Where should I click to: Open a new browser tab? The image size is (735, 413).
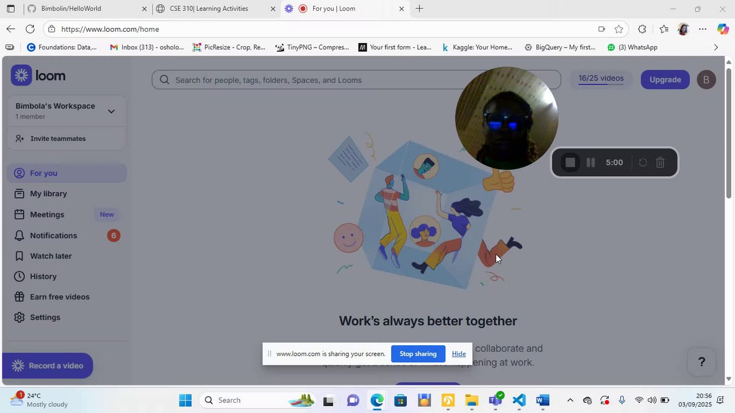419,9
